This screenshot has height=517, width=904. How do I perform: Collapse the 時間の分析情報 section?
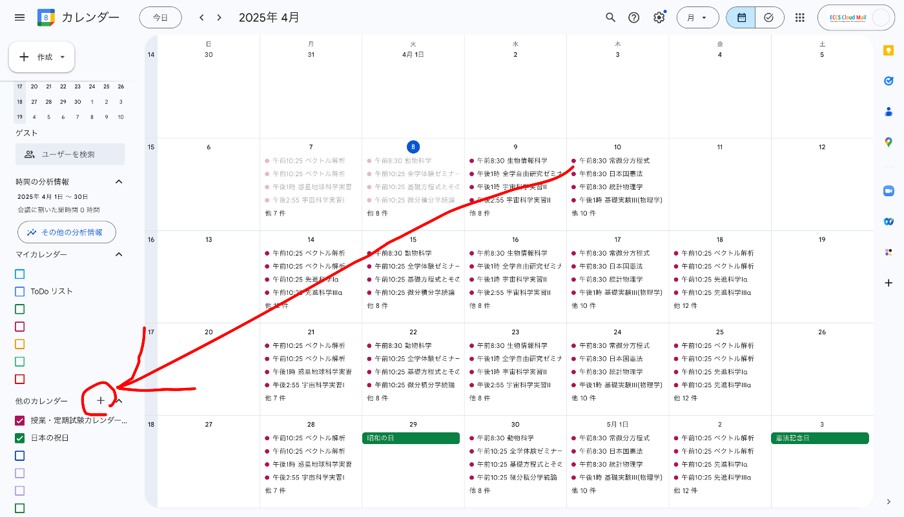click(118, 181)
